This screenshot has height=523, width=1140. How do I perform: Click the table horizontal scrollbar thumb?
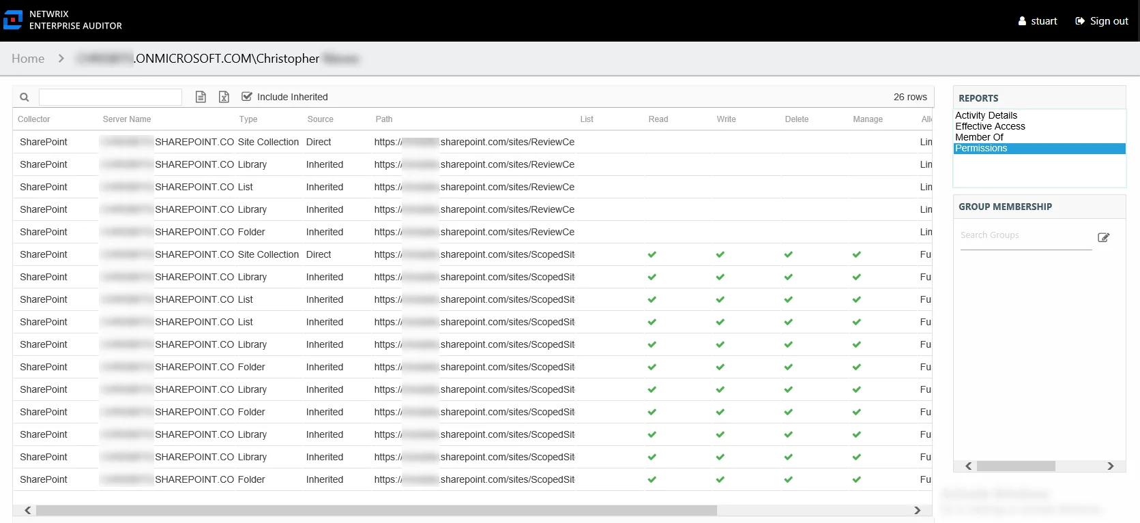(x=377, y=510)
